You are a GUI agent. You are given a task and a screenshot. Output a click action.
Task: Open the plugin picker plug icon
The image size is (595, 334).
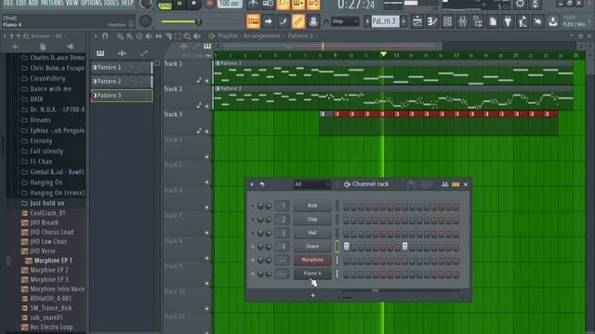point(508,21)
